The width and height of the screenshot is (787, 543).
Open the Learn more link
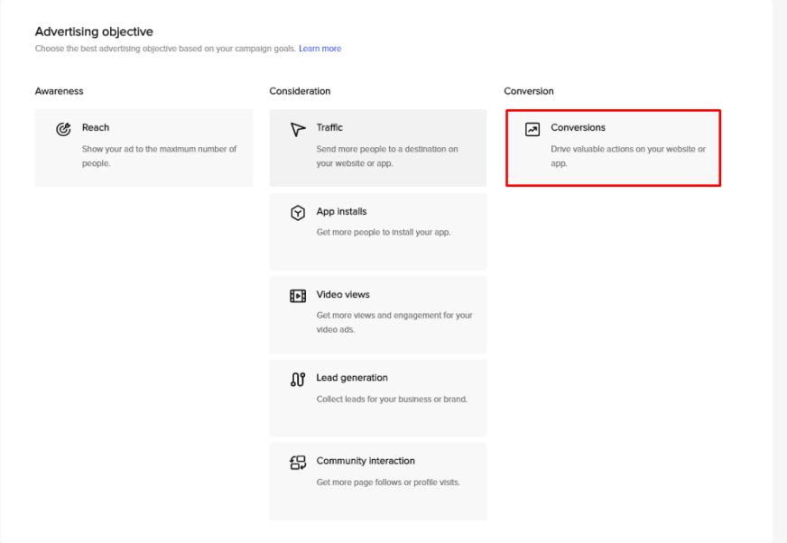click(x=320, y=49)
